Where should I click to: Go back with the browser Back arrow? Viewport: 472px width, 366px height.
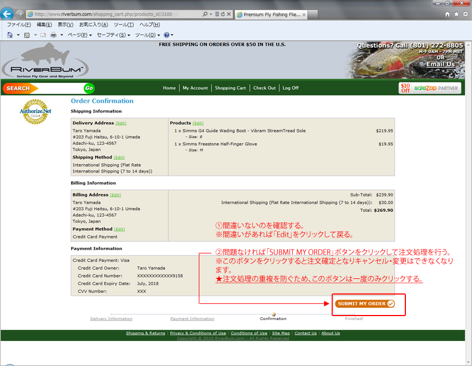pyautogui.click(x=7, y=14)
